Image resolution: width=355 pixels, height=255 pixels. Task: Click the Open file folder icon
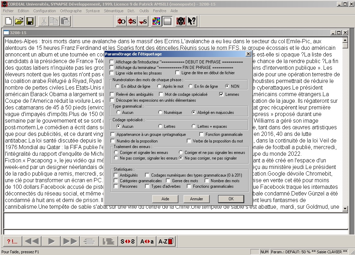[19, 21]
